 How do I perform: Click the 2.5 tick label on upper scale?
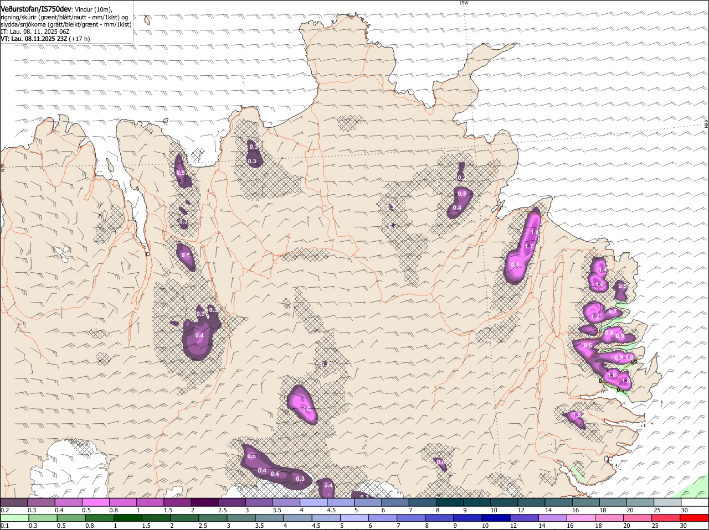pos(223,510)
